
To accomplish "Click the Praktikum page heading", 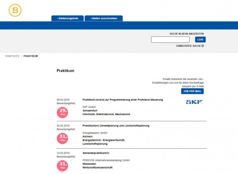I will 65,71.
